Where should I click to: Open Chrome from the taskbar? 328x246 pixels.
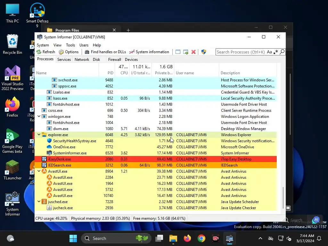(201, 238)
